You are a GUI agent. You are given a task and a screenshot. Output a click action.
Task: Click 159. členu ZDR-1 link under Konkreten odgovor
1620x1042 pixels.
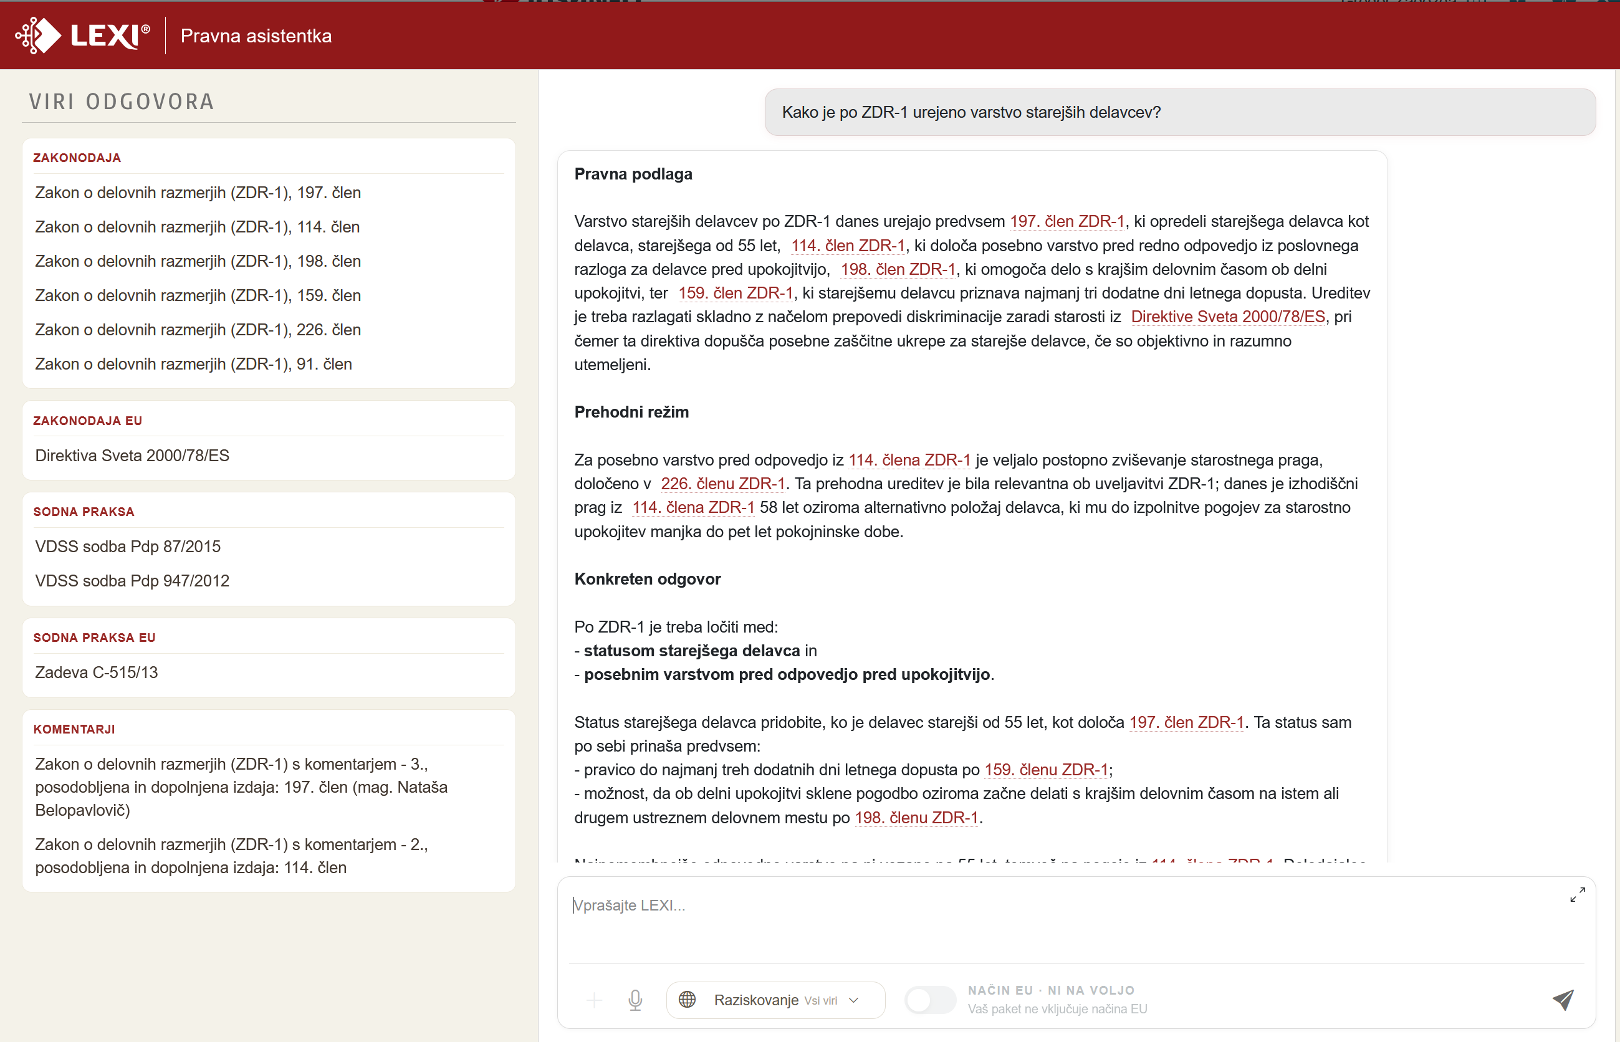pos(1046,769)
